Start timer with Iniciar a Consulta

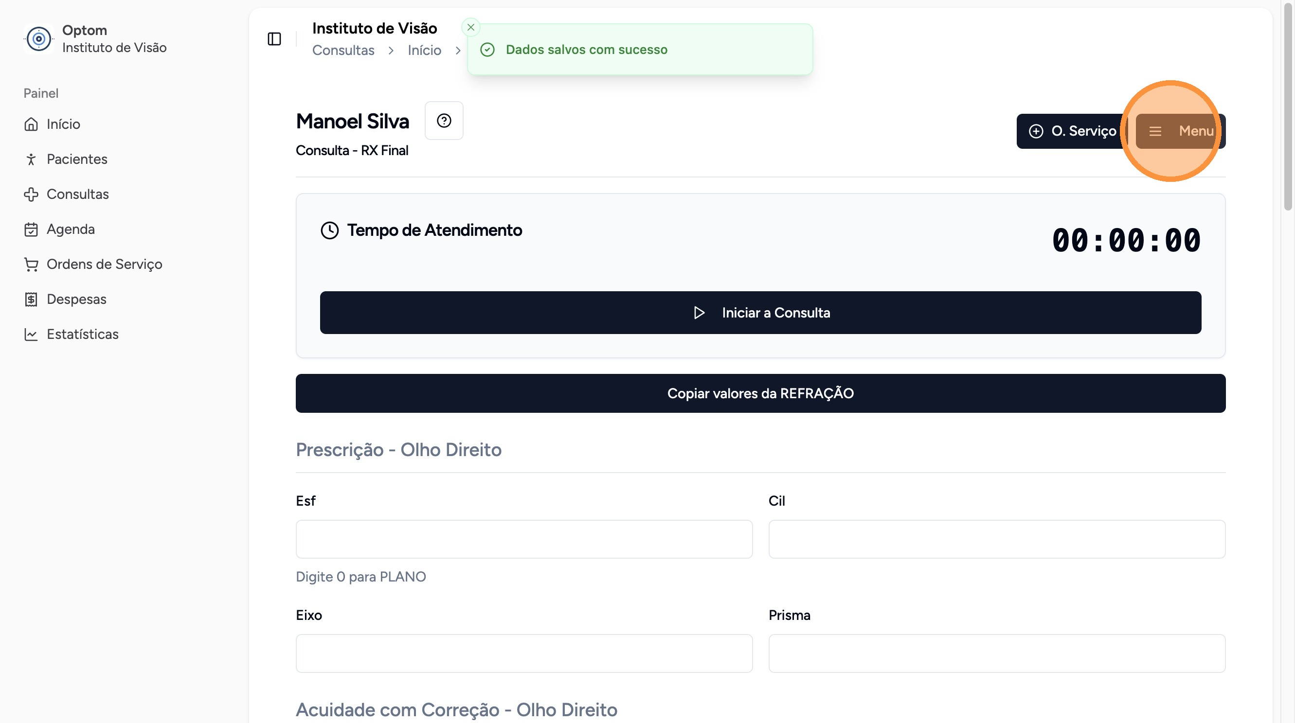760,313
